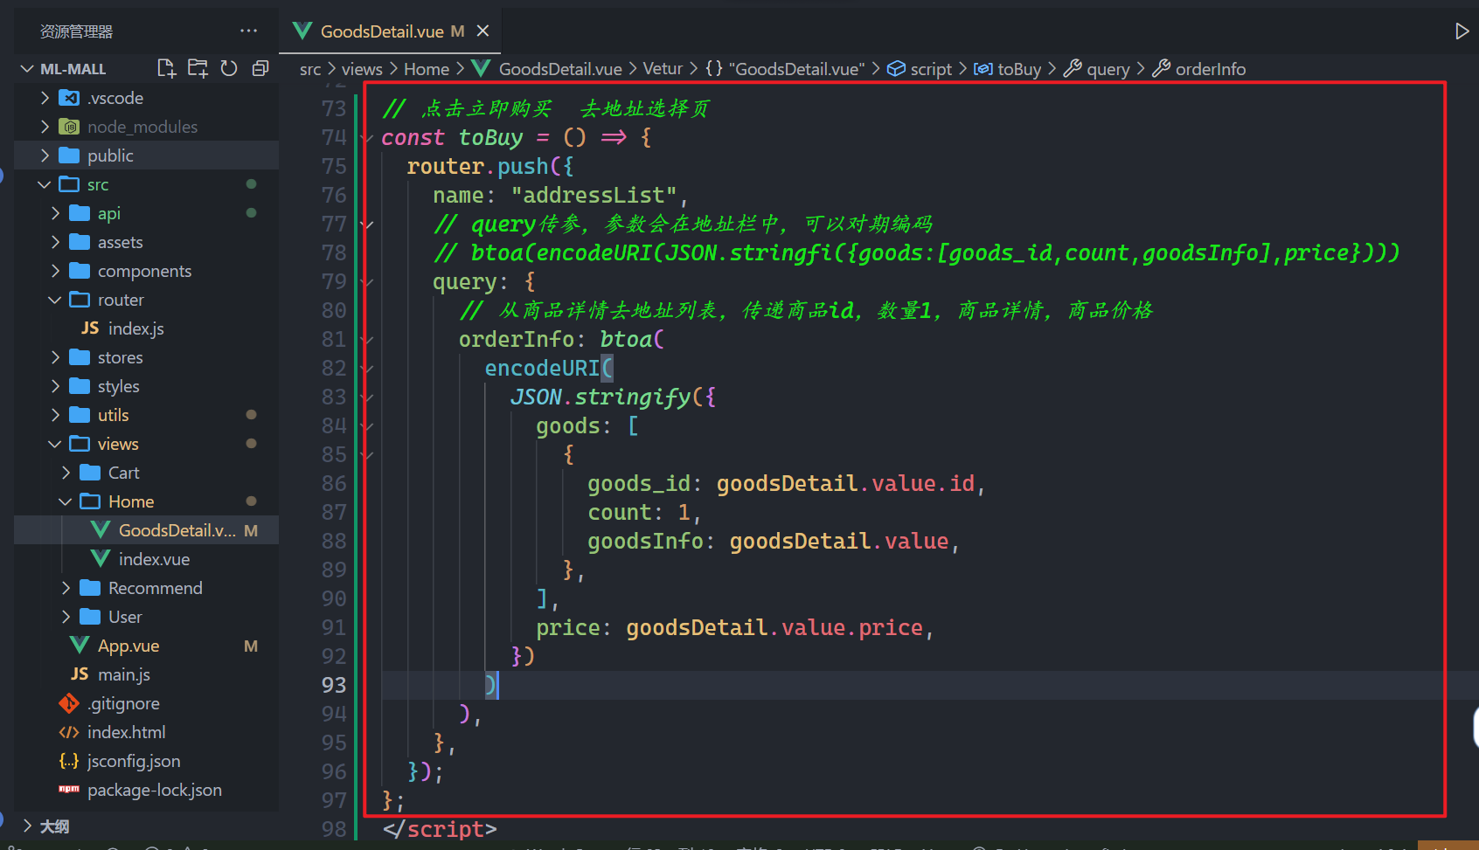This screenshot has width=1479, height=850.
Task: Fold the query block at line 79
Action: pos(368,282)
